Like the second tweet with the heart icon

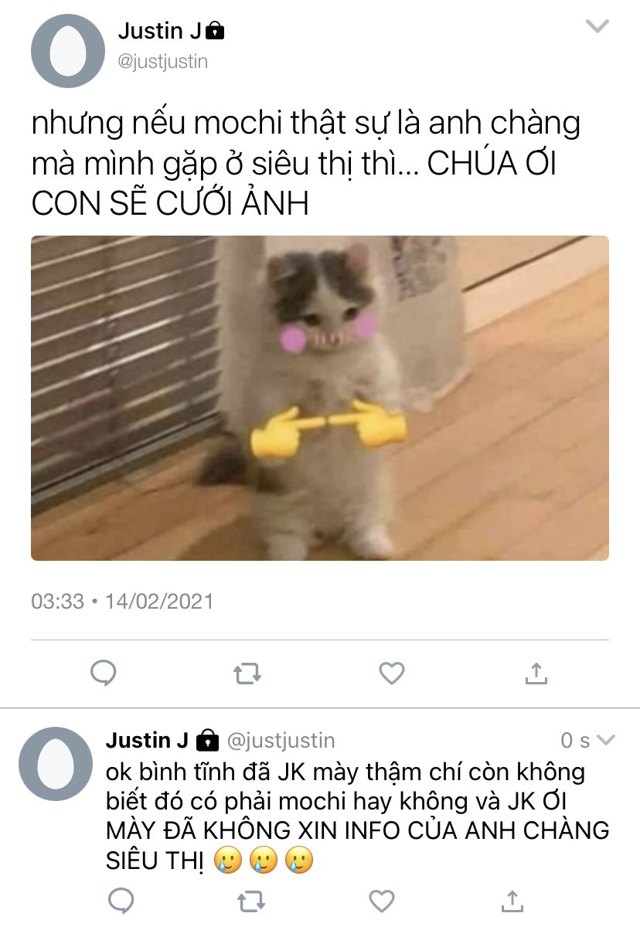point(381,901)
